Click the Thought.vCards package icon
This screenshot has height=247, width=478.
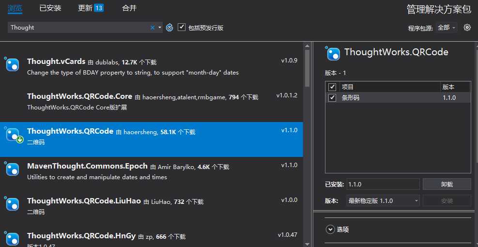[13, 64]
